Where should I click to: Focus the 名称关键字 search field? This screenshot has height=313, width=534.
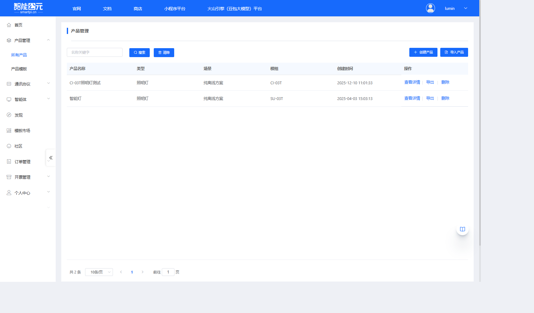click(95, 52)
